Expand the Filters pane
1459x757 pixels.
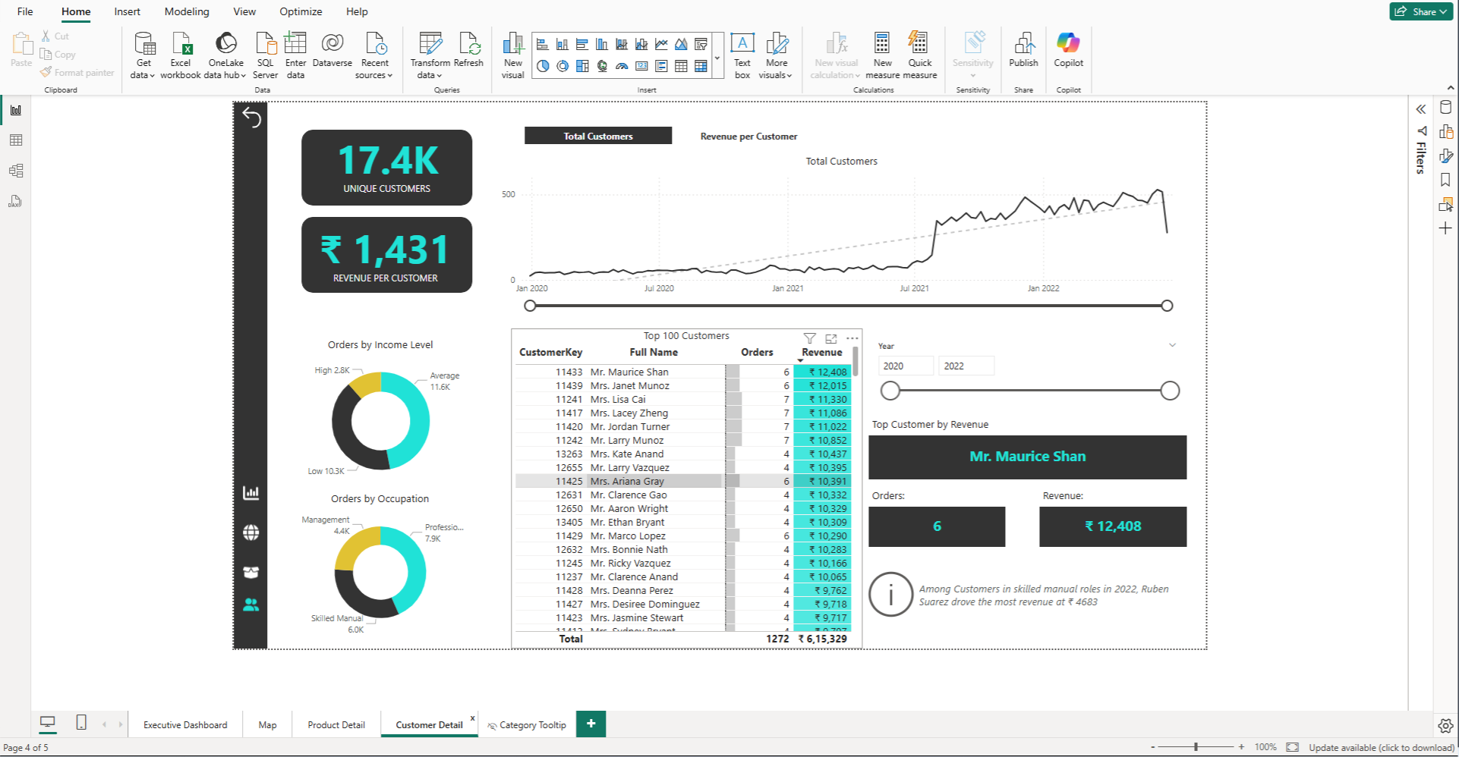click(1420, 109)
